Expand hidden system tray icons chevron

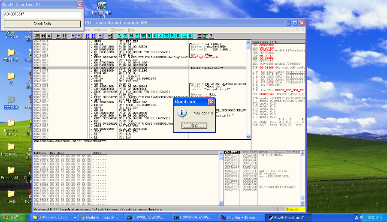(x=362, y=218)
